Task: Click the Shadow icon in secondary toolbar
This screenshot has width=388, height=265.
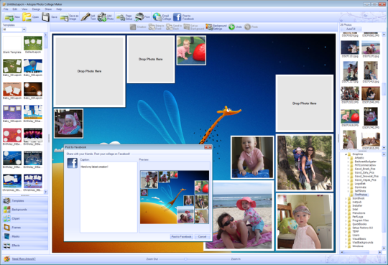Action: point(133,27)
